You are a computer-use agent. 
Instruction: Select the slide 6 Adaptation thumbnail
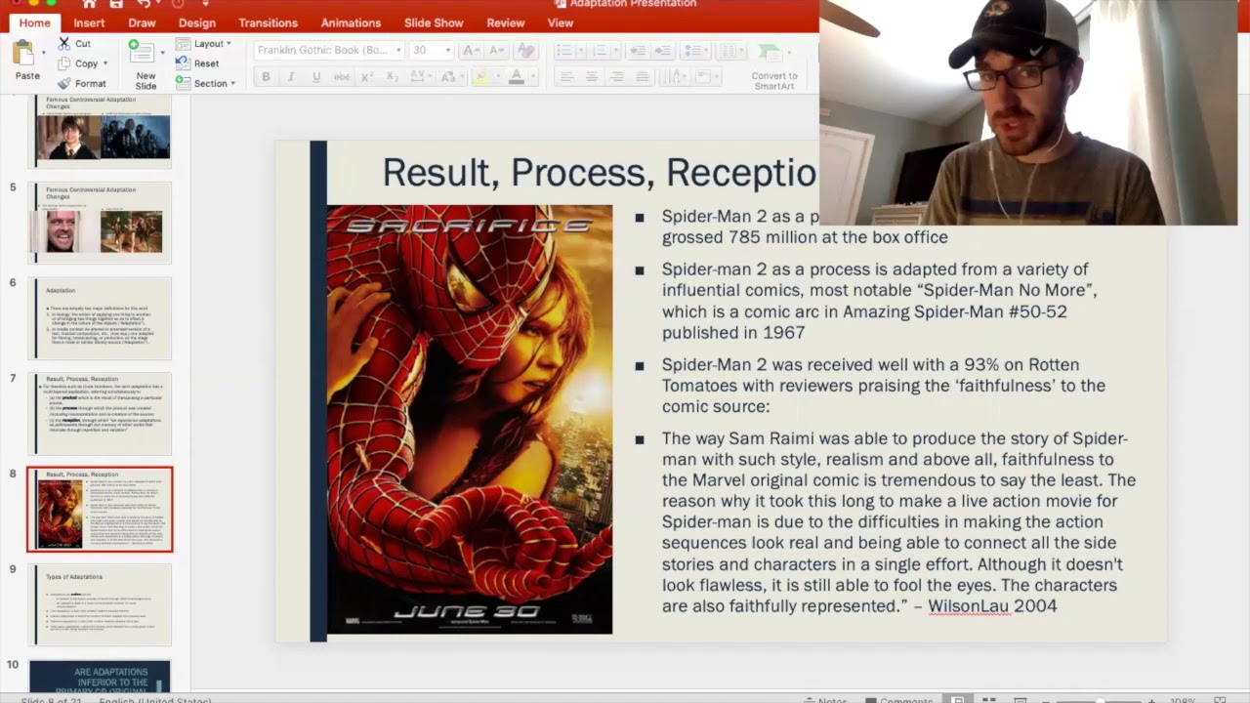[x=100, y=318]
